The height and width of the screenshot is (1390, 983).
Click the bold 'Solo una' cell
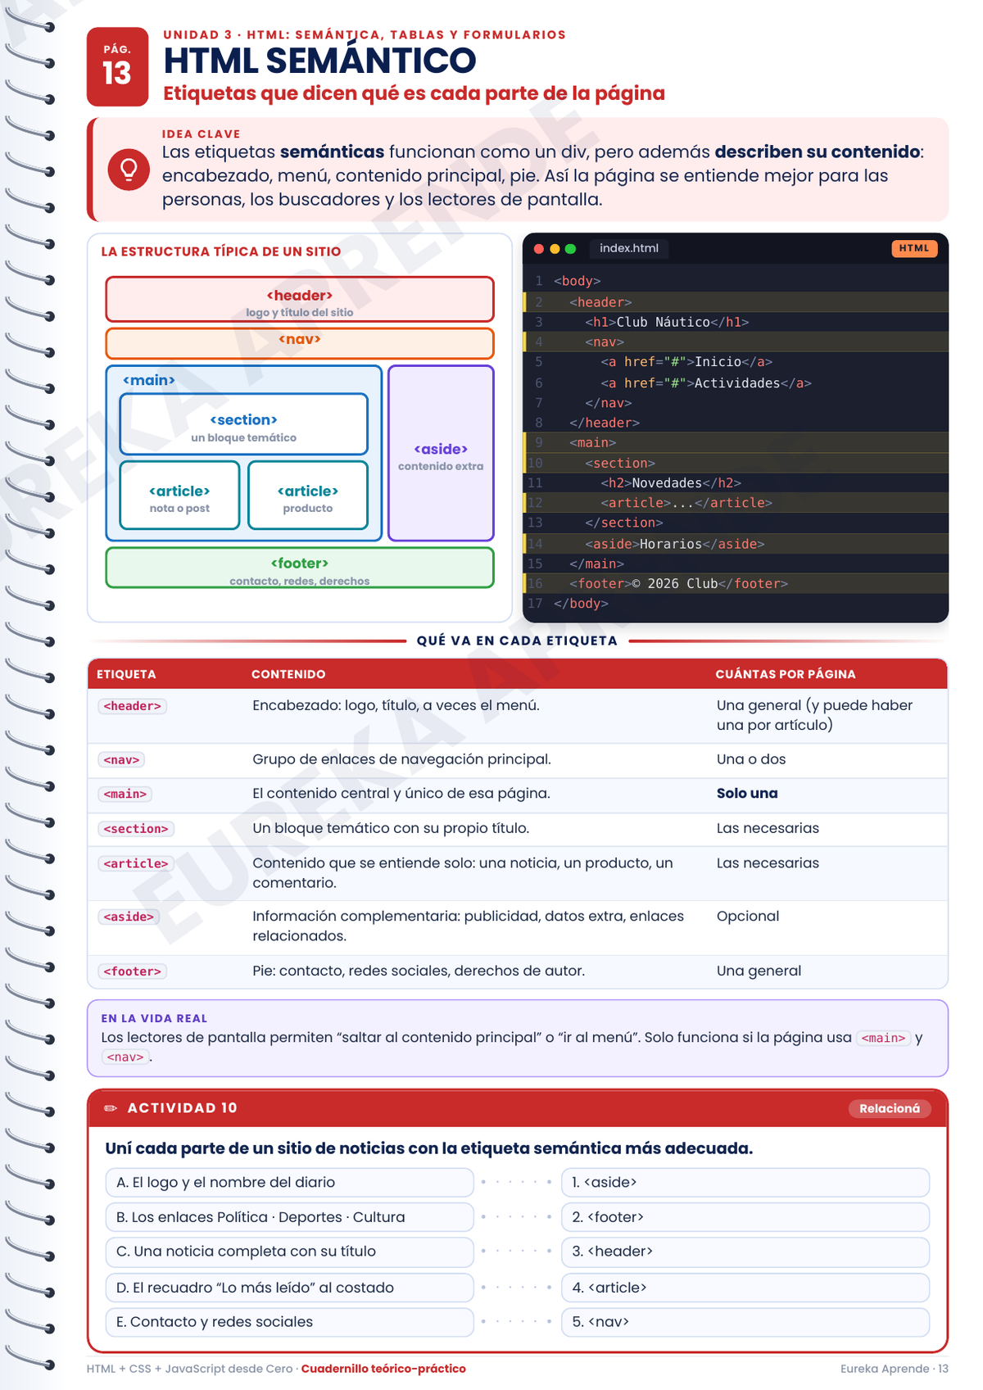(747, 794)
